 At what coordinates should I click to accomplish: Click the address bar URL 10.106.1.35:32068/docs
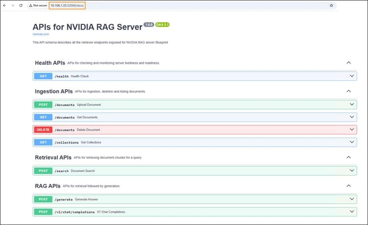click(67, 5)
